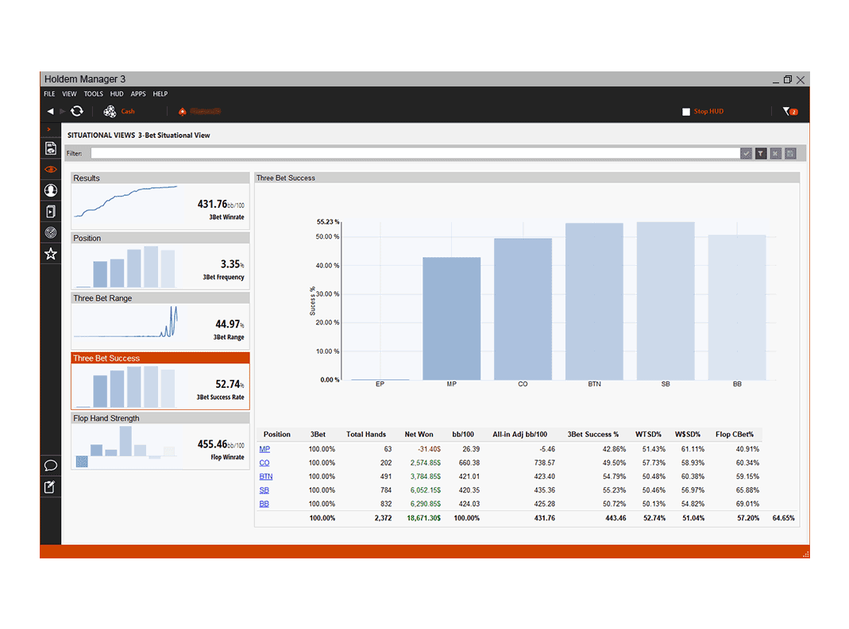Image resolution: width=849 pixels, height=629 pixels.
Task: Open the reports icon in left sidebar
Action: [51, 148]
